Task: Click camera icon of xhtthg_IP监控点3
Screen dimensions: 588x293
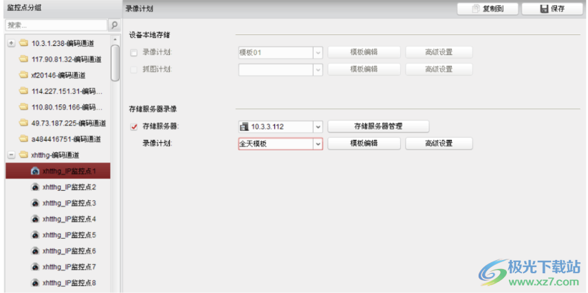Action: point(35,203)
